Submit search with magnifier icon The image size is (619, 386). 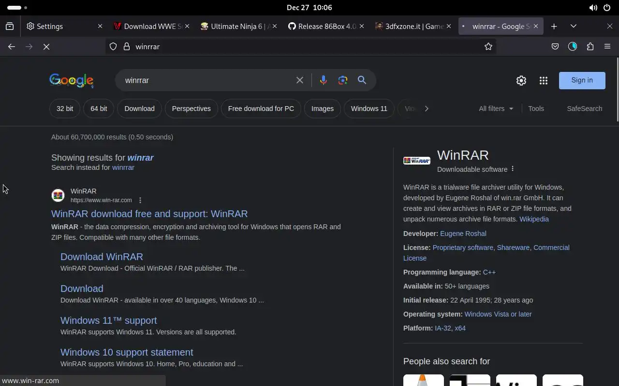tap(362, 80)
